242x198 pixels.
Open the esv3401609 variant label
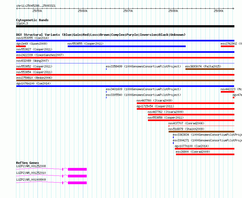click(x=143, y=89)
